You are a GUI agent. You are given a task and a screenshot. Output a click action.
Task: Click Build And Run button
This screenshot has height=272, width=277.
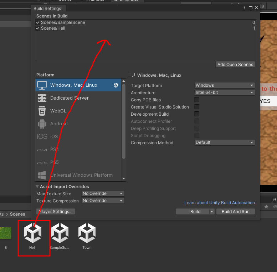click(236, 212)
